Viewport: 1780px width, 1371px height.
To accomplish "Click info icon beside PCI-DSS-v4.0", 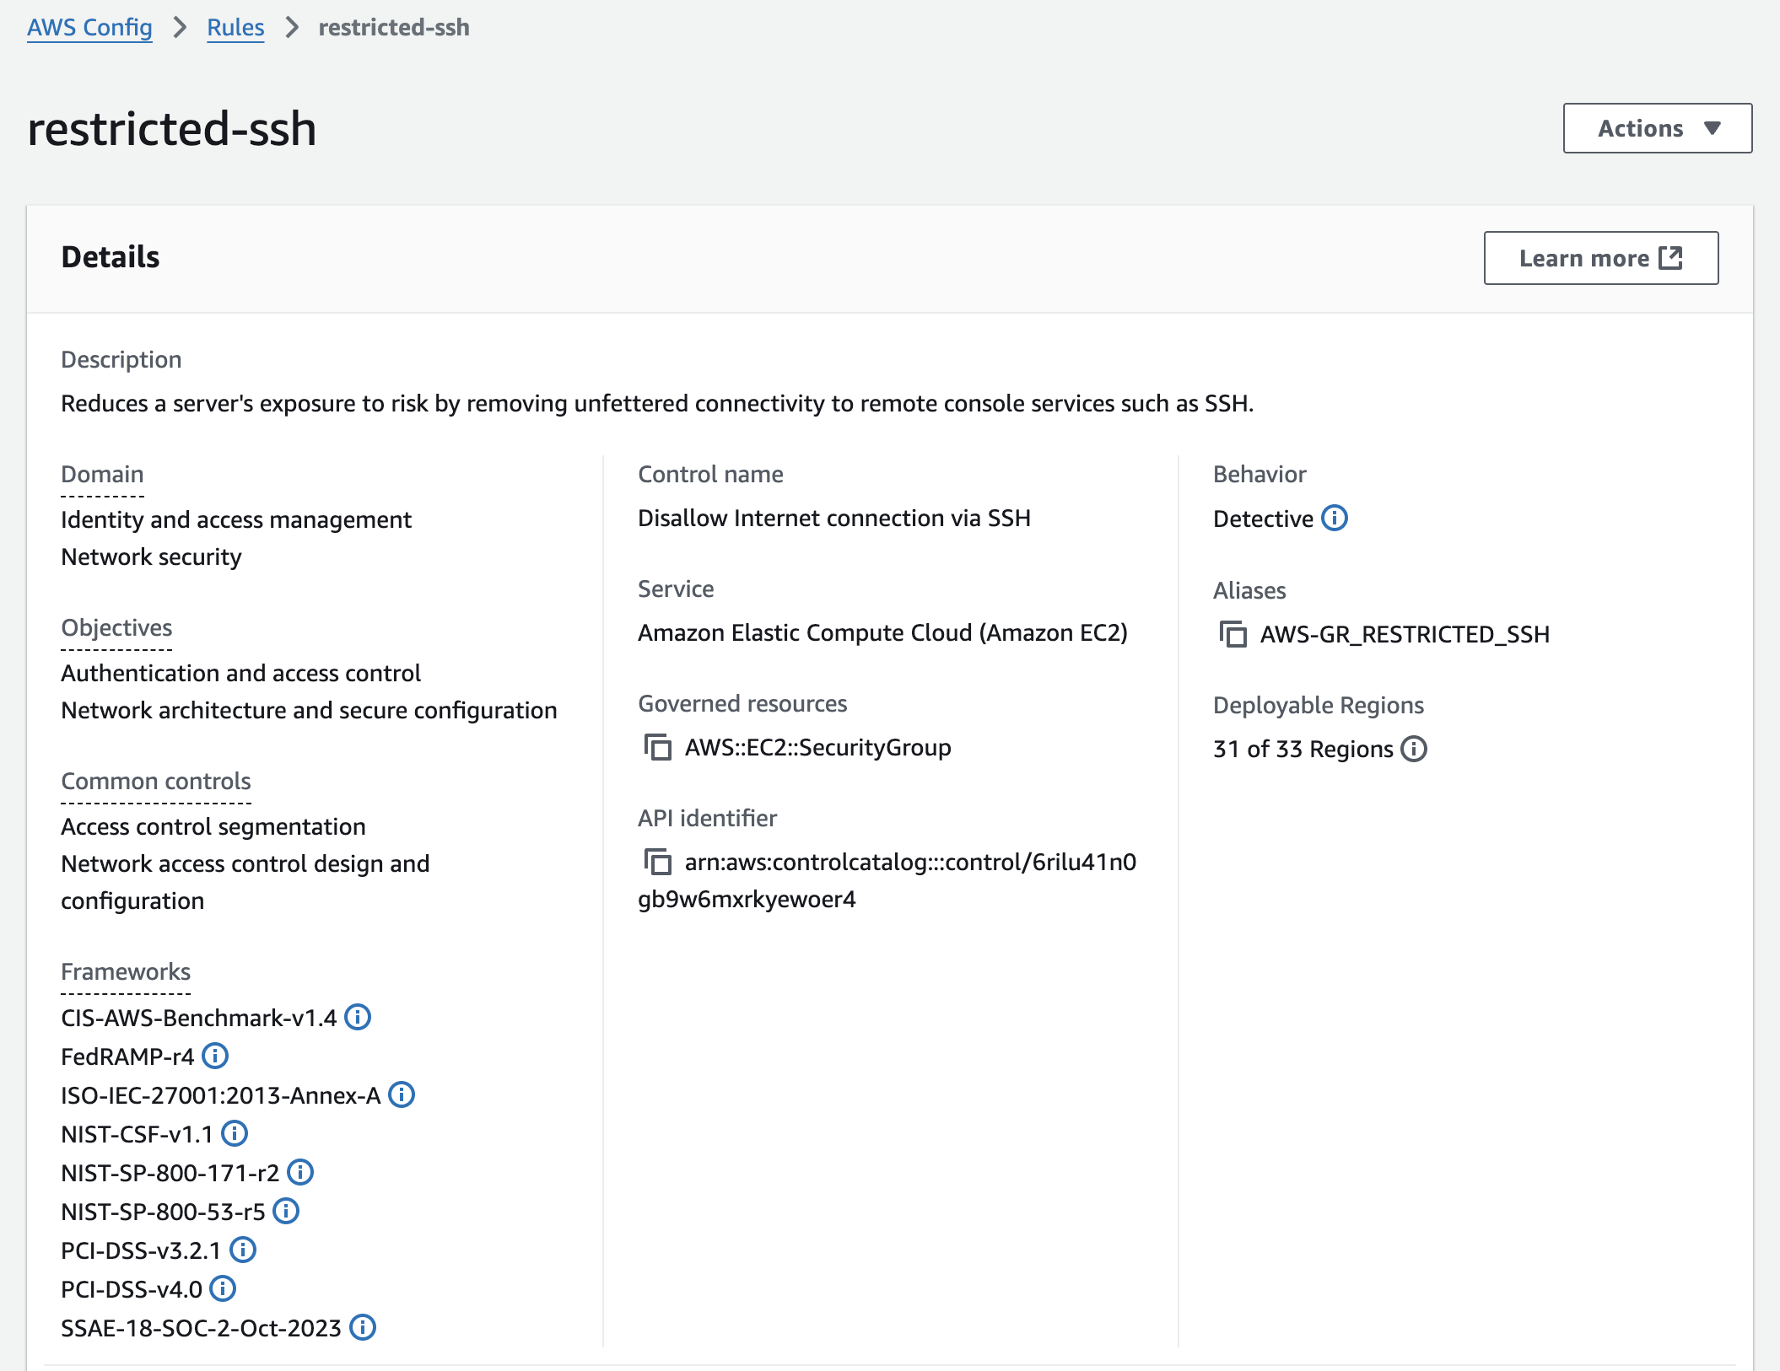I will tap(223, 1288).
